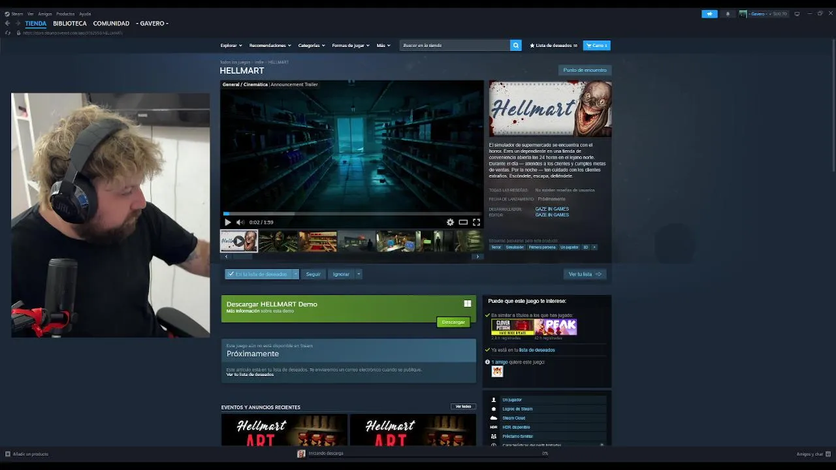The height and width of the screenshot is (470, 836).
Task: Add tag with the plus button
Action: [594, 247]
